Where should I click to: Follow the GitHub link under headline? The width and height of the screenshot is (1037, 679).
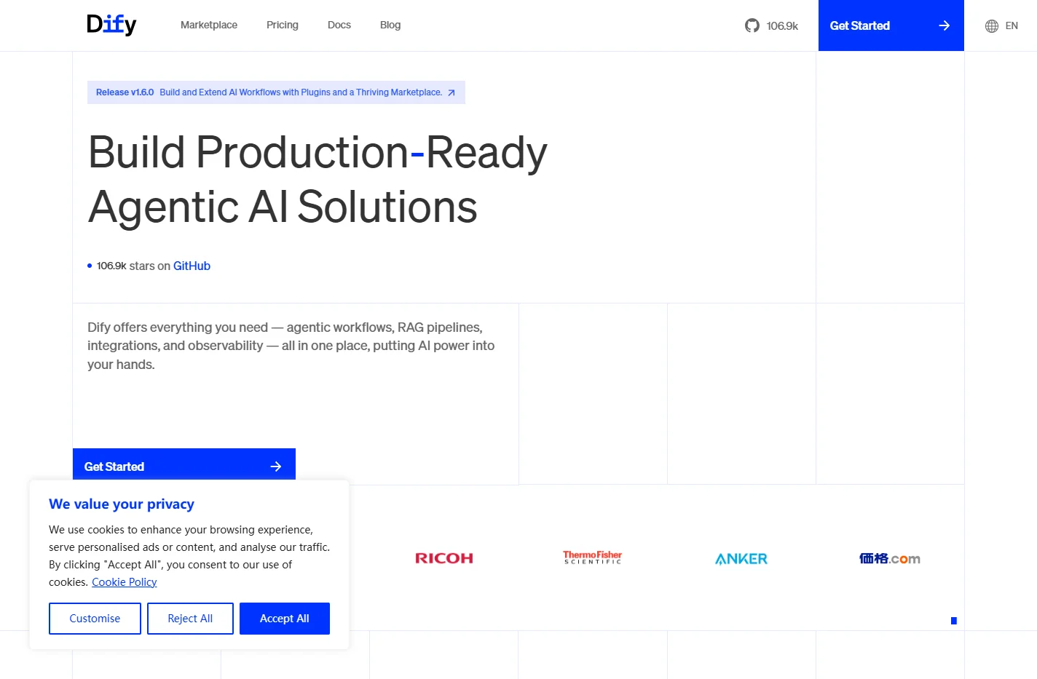click(192, 266)
